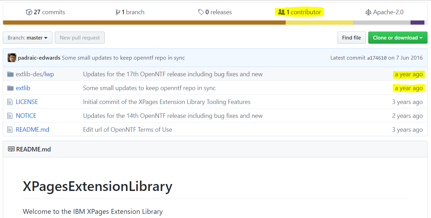
Task: Open the 17th OpenNTF release commit message
Action: coord(173,74)
